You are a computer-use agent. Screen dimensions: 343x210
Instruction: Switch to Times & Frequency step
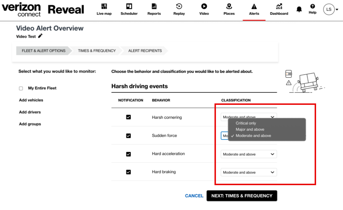(97, 51)
